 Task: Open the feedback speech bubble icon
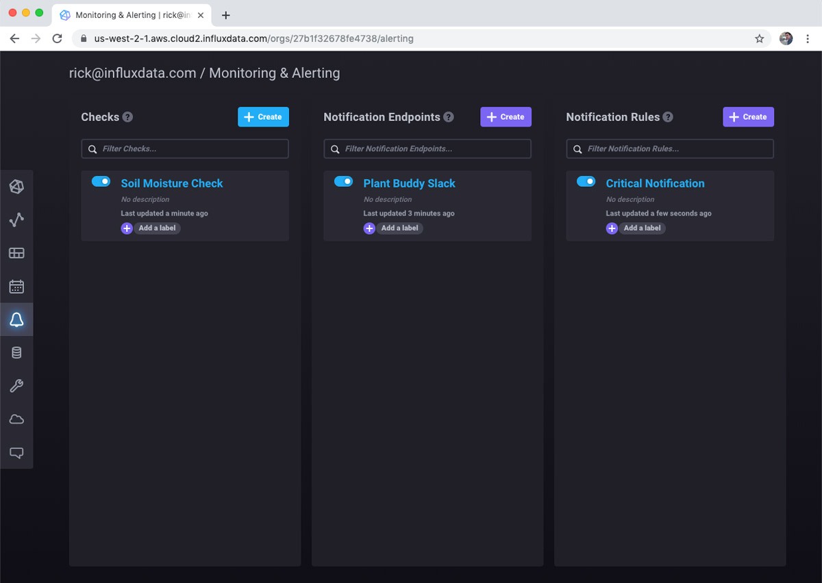coord(16,452)
